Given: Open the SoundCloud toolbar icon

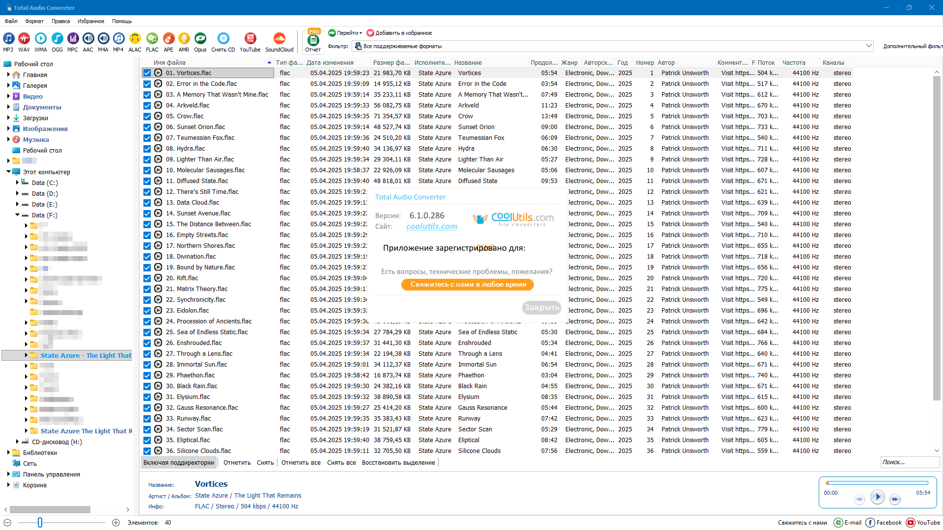Looking at the screenshot, I should 279,39.
